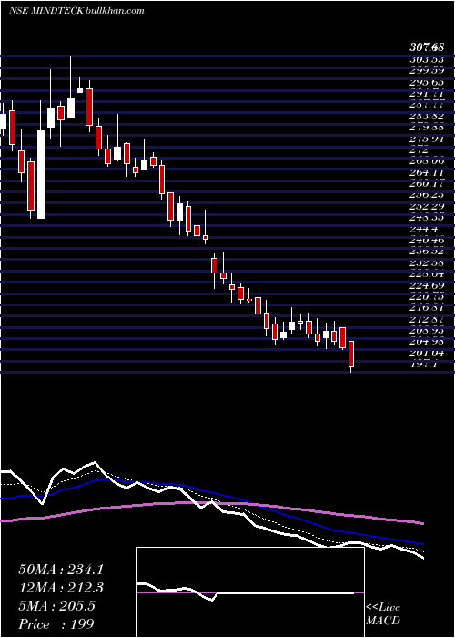
Task: Click the highest-wick white candle near 303
Action: coord(71,108)
